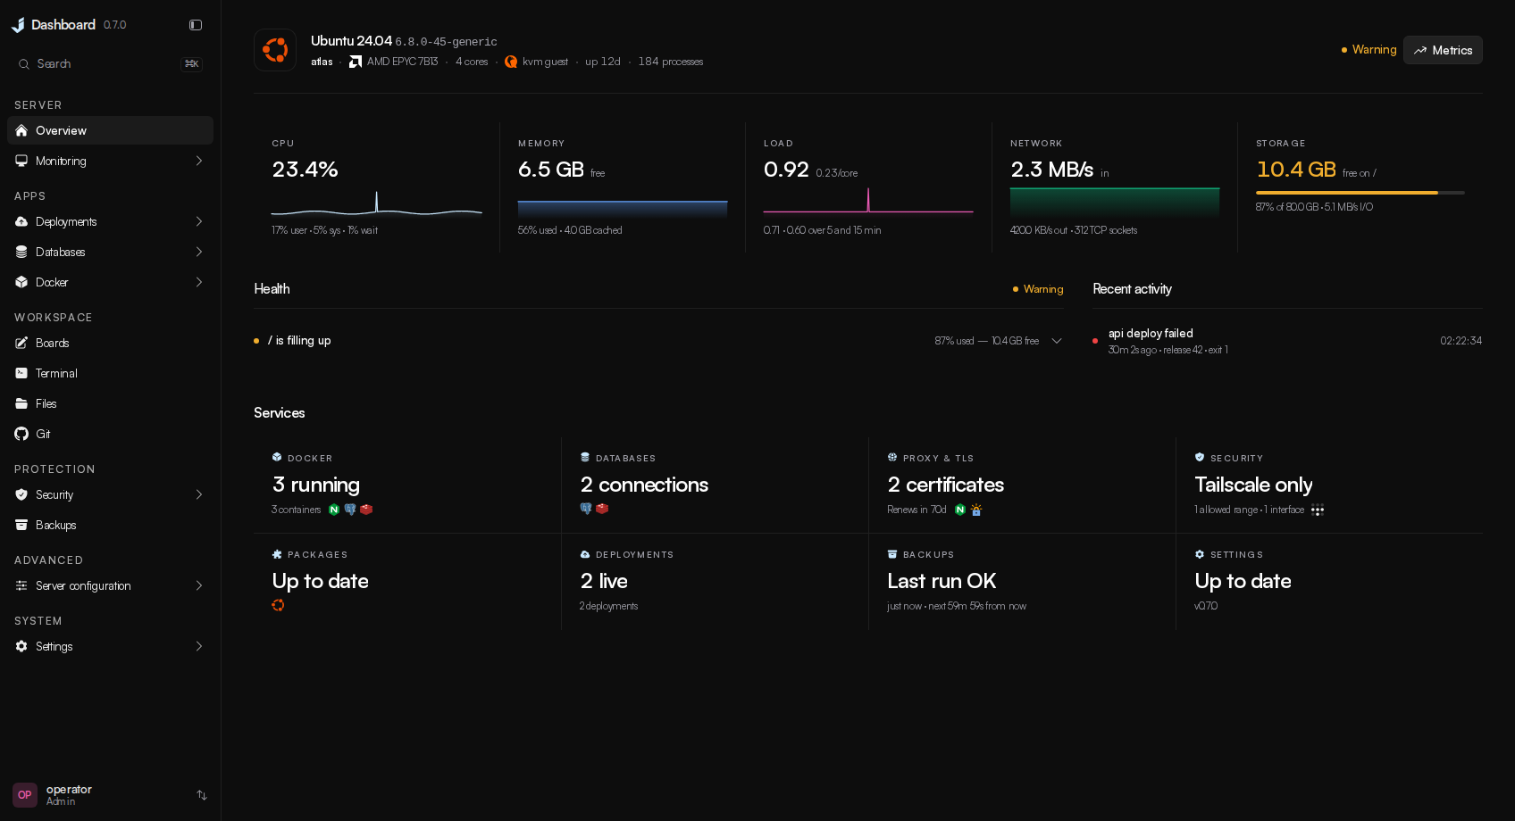
Task: Click the Backups archive icon in sidebar
Action: (x=21, y=525)
